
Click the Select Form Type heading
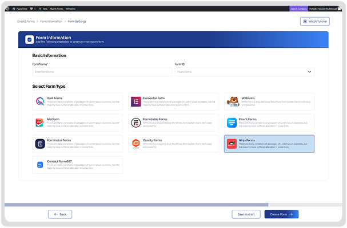coord(49,87)
